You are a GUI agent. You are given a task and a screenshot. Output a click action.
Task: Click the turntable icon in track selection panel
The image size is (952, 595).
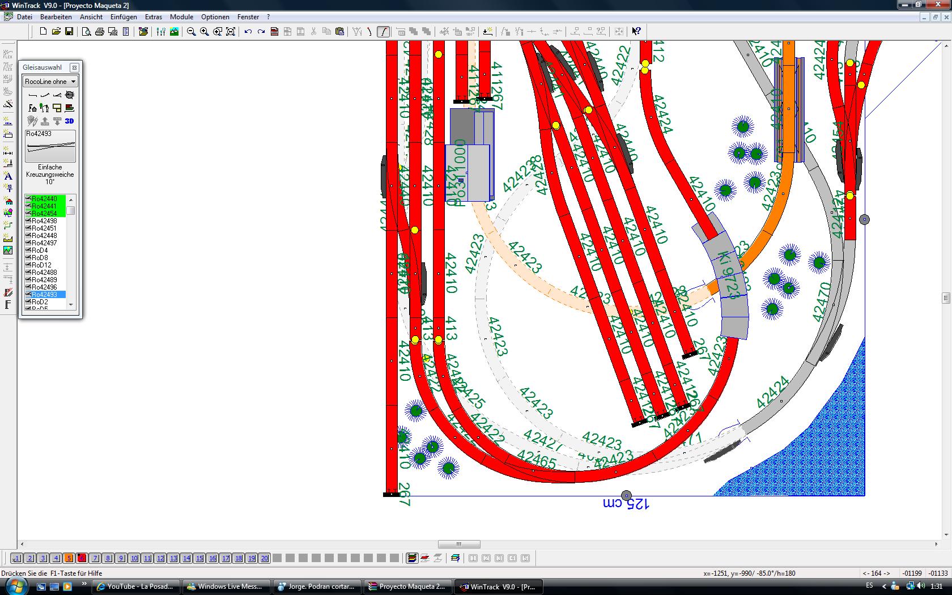70,95
